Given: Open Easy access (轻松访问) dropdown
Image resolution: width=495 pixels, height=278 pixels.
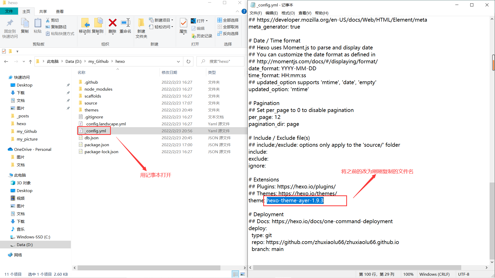Looking at the screenshot, I should point(161,27).
